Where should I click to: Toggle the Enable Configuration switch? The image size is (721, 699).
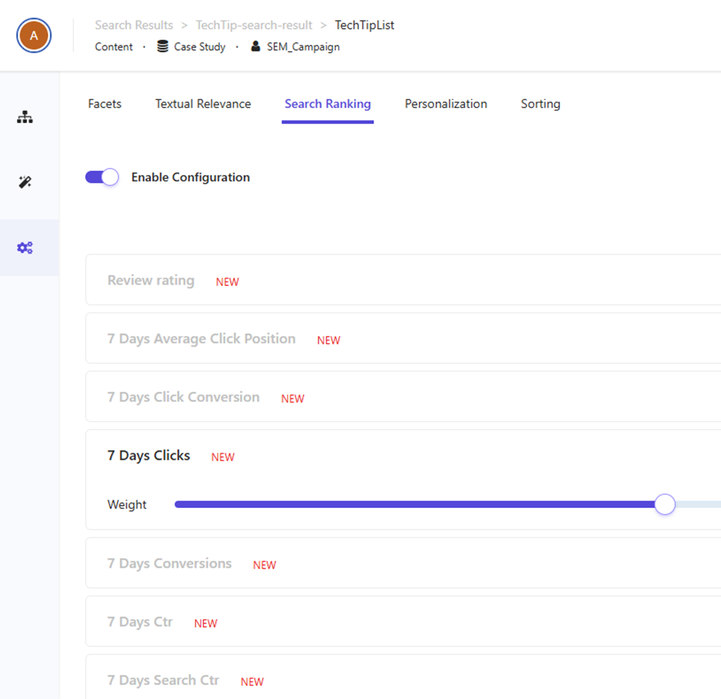click(x=102, y=177)
